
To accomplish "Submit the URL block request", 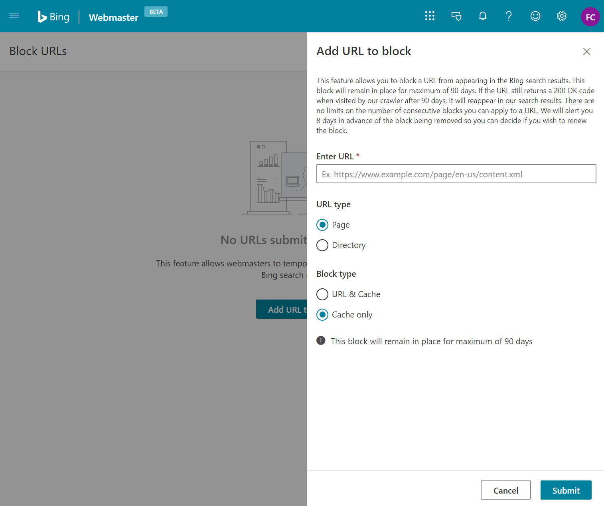I will 566,490.
